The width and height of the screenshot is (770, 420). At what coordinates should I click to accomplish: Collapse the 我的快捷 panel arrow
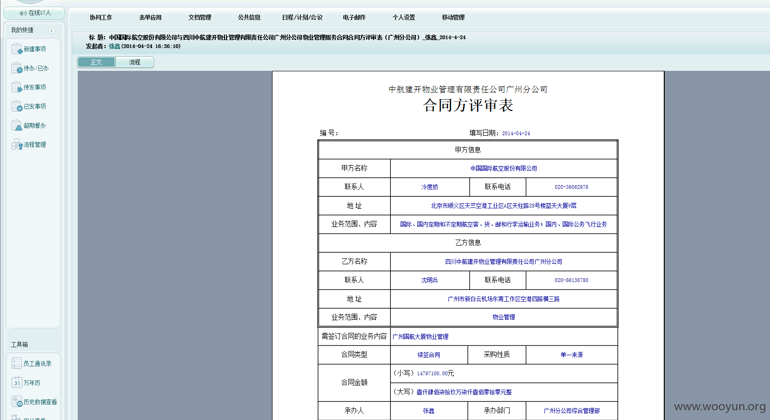pos(52,30)
